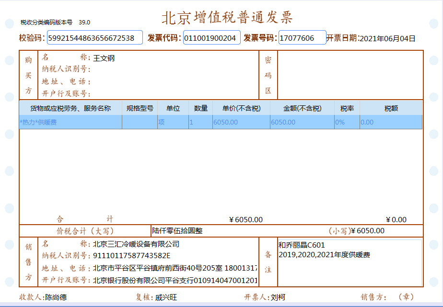Select seller name 北京三汇冷暖设备有限公司
The height and width of the screenshot is (307, 443).
point(136,244)
